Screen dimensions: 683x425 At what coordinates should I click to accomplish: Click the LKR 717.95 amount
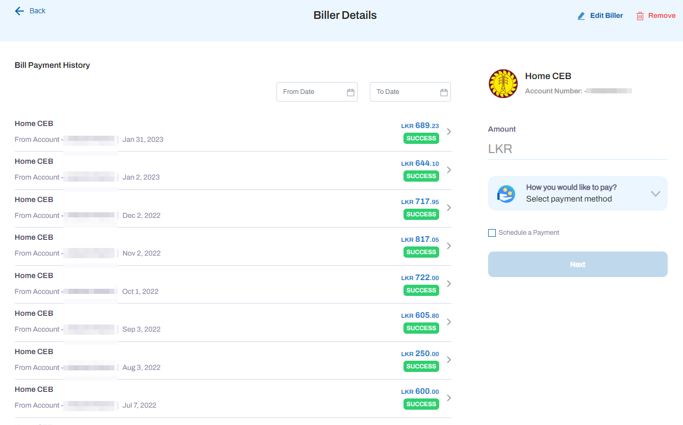click(x=420, y=202)
